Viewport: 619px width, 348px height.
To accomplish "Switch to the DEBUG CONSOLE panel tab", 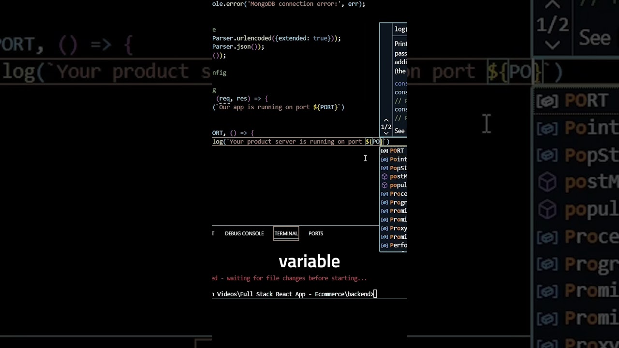I will tap(244, 233).
